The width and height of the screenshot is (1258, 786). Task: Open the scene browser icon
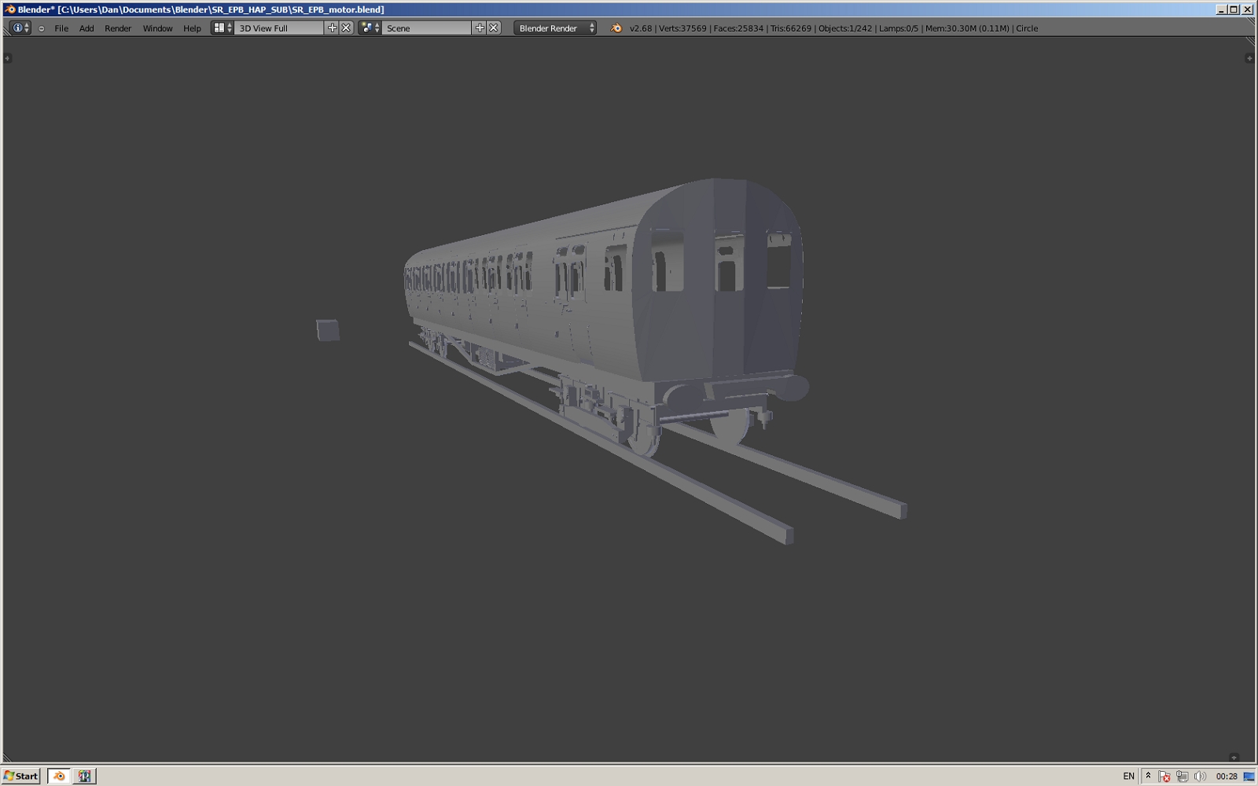pos(370,28)
